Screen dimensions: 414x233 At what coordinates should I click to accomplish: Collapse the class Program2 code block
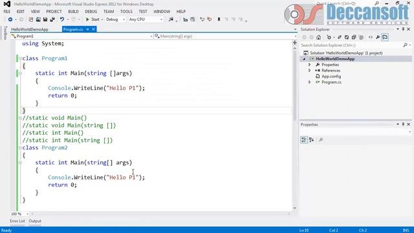[x=20, y=148]
